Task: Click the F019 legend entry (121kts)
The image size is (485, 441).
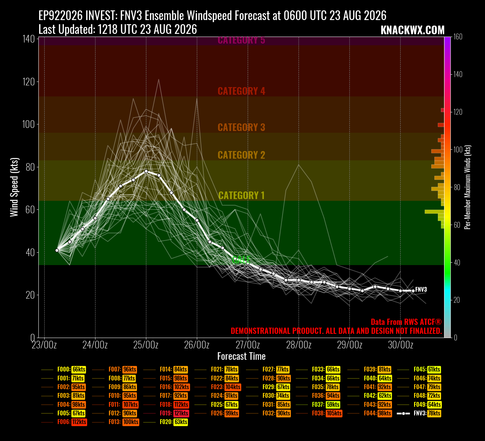Action: pyautogui.click(x=166, y=413)
